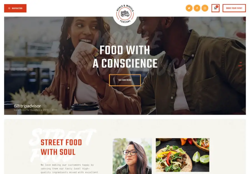Viewport: 250px width, 174px height.
Task: Click the See Our Menu button
Action: [x=125, y=80]
